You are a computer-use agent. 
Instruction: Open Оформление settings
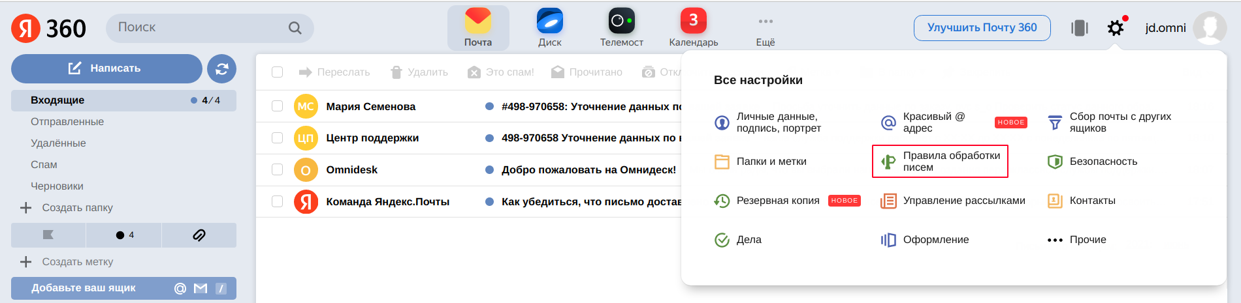tap(925, 240)
